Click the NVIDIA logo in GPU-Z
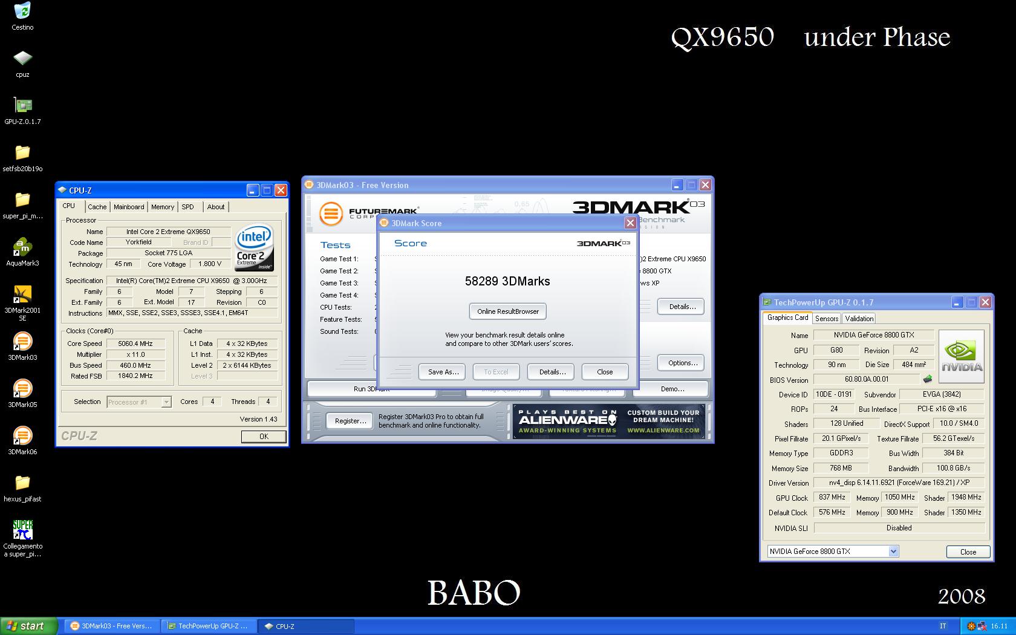This screenshot has width=1016, height=635. click(962, 356)
